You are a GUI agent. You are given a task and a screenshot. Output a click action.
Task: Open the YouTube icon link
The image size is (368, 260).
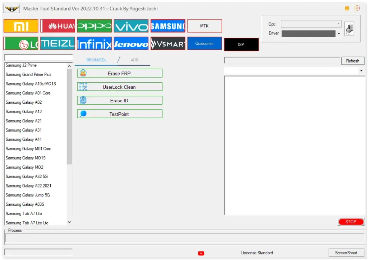point(201,253)
